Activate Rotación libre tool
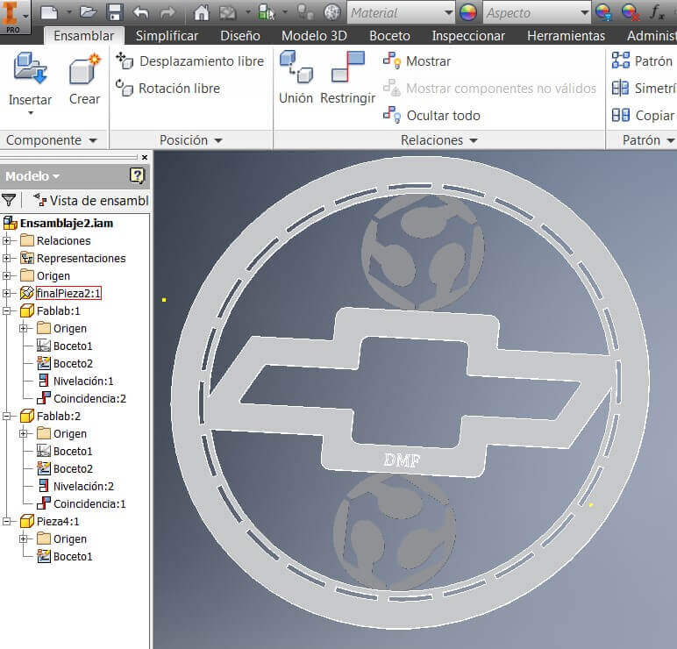Image resolution: width=677 pixels, height=649 pixels. 167,88
